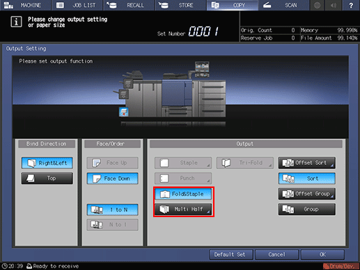Click the Default Set button
The height and width of the screenshot is (270, 360).
[231, 255]
